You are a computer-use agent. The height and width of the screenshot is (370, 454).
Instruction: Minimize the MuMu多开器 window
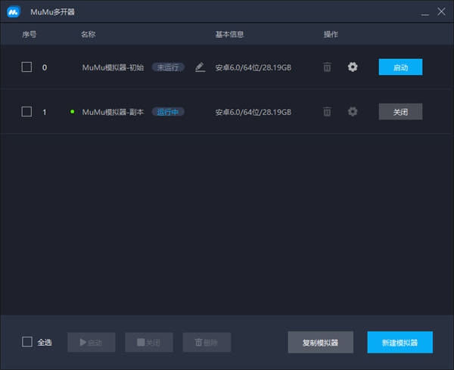[x=424, y=12]
